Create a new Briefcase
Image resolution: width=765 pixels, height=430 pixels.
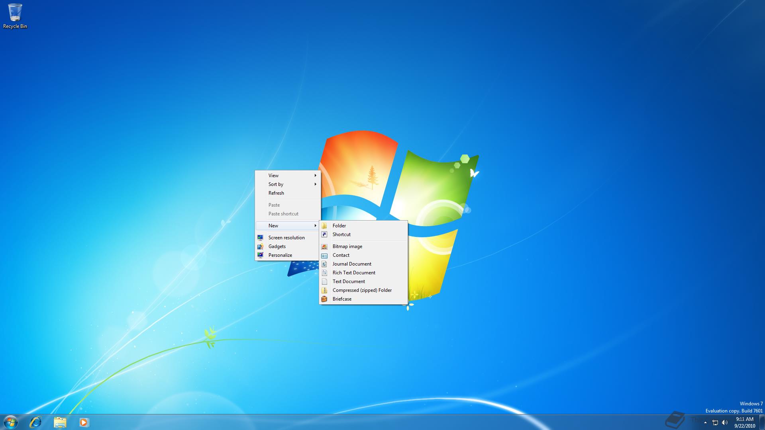point(363,299)
